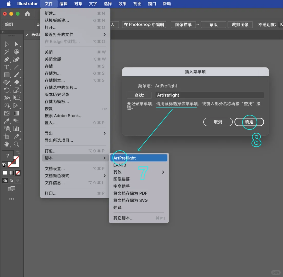283x277 pixels.
Task: Expand the 图像描摹 dropdown arrow
Action: pyautogui.click(x=198, y=24)
